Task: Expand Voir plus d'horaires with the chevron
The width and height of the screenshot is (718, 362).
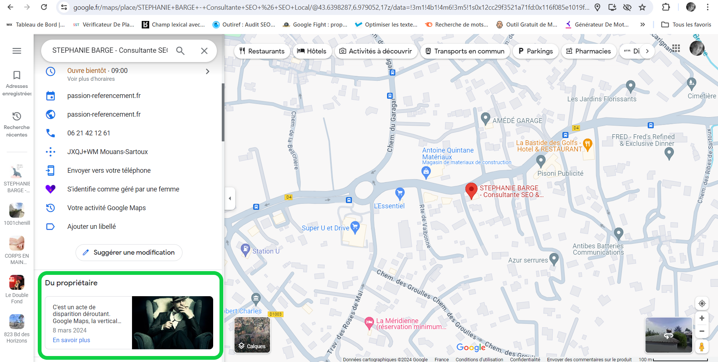Action: point(208,71)
